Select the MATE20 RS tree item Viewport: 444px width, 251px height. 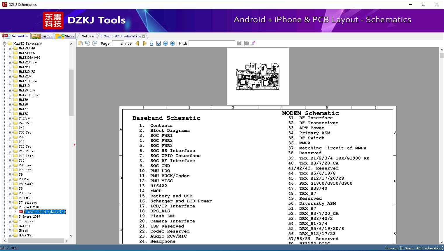pyautogui.click(x=27, y=72)
